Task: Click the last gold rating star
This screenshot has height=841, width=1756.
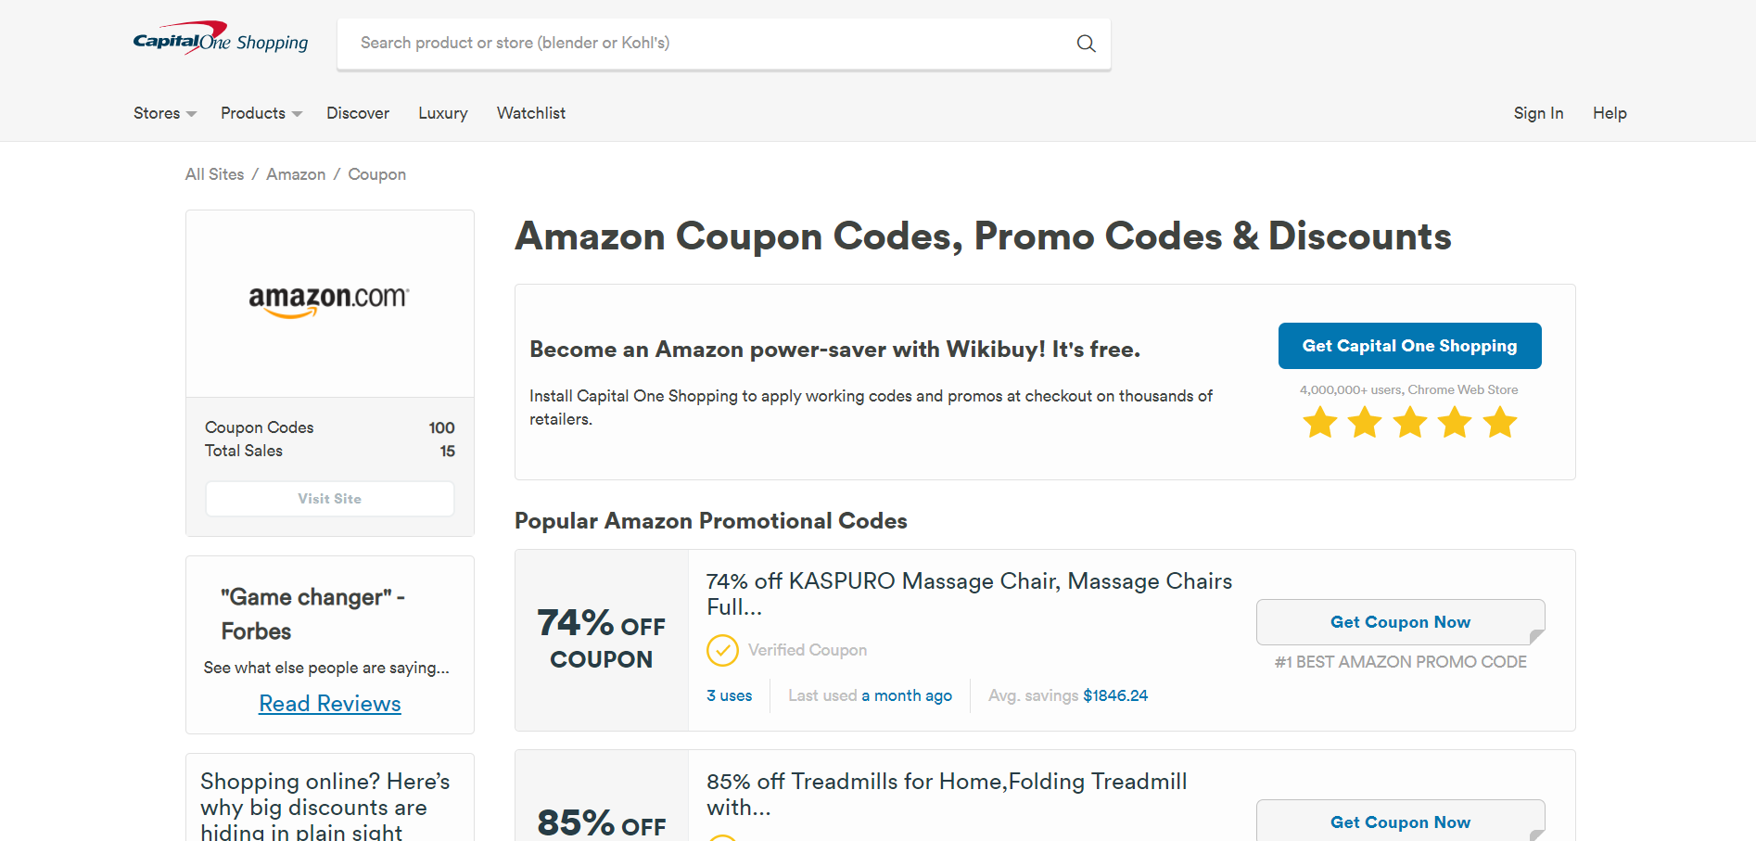Action: pyautogui.click(x=1499, y=423)
